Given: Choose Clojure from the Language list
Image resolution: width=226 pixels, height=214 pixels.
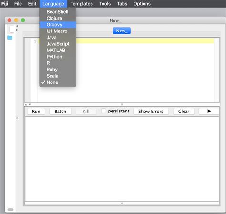Looking at the screenshot, I should (58, 18).
